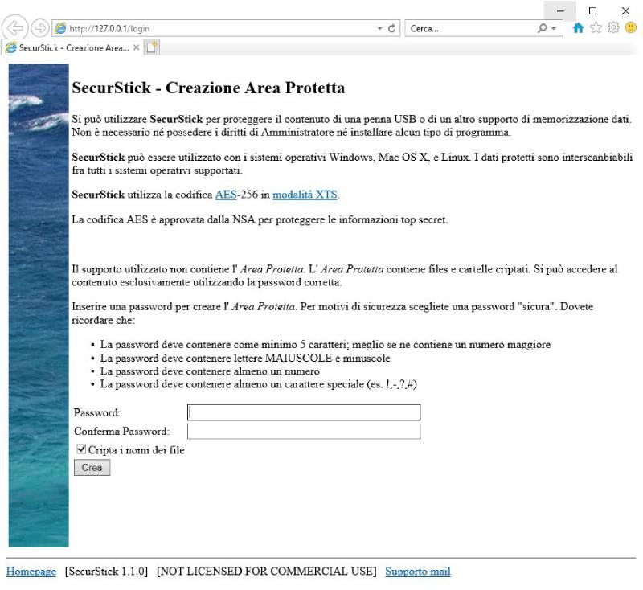Image resolution: width=643 pixels, height=590 pixels.
Task: Click the [SecurStick 1.1.0] version text
Action: (106, 572)
